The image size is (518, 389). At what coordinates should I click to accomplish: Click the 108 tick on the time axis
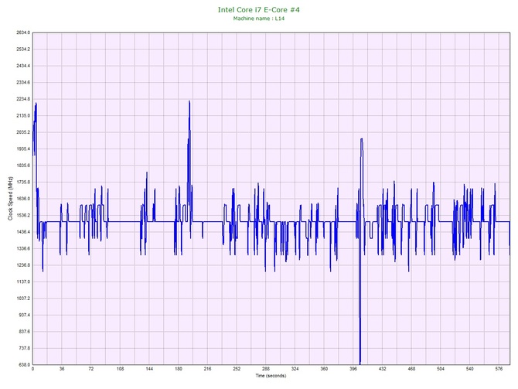point(121,369)
